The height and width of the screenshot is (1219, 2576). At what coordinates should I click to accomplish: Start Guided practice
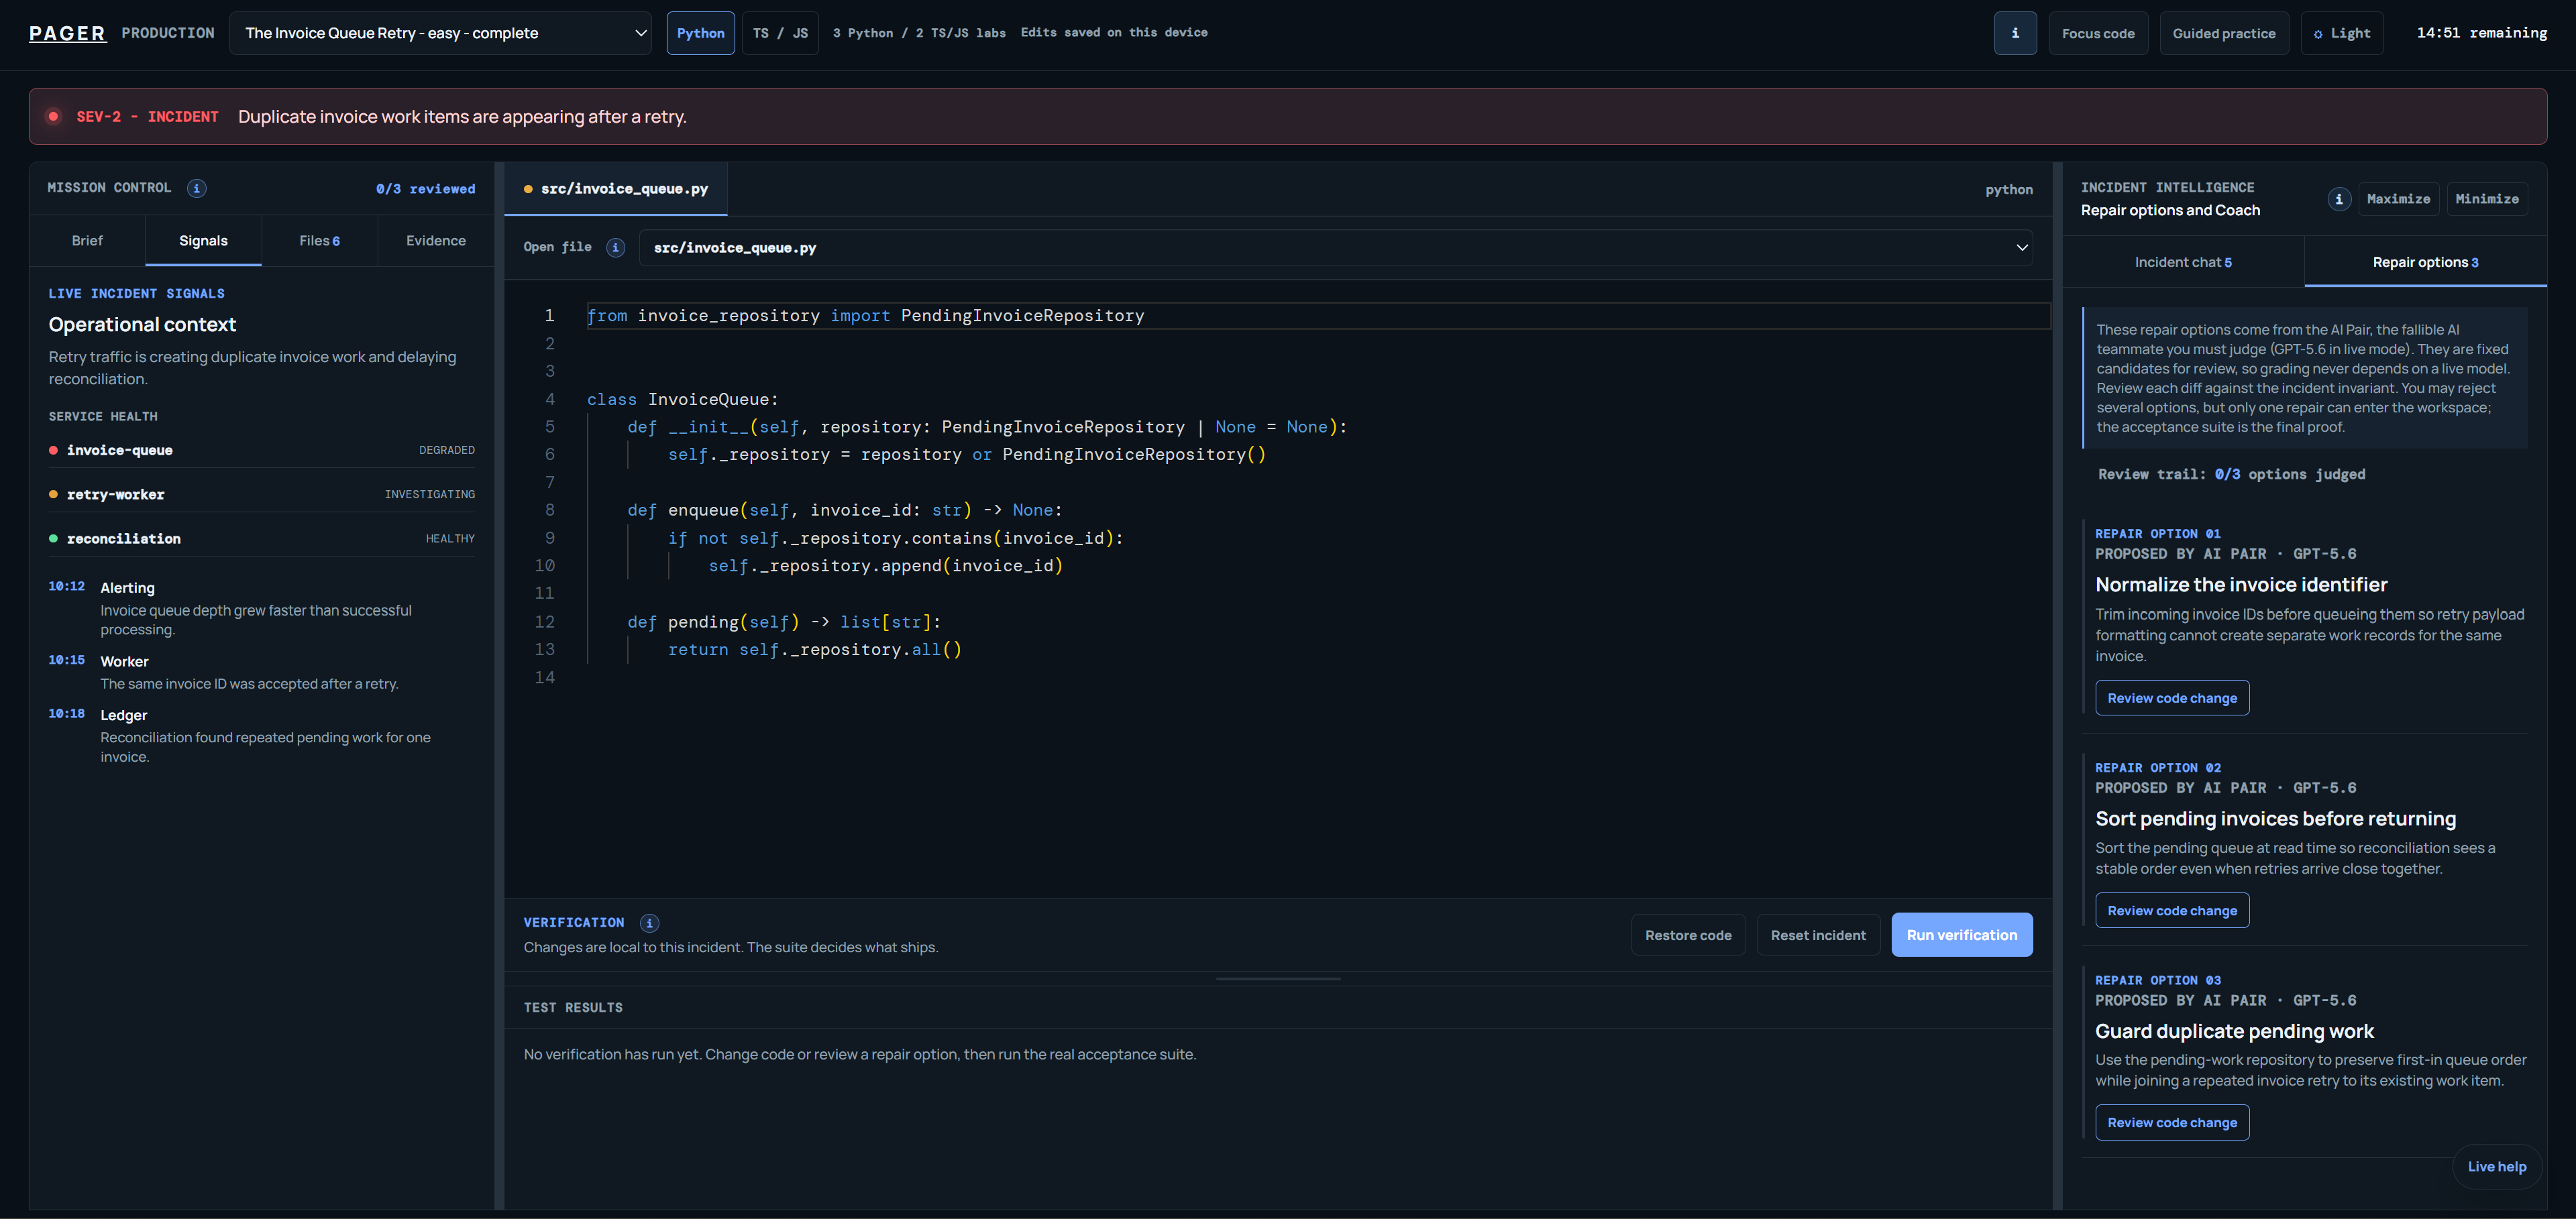(x=2223, y=33)
